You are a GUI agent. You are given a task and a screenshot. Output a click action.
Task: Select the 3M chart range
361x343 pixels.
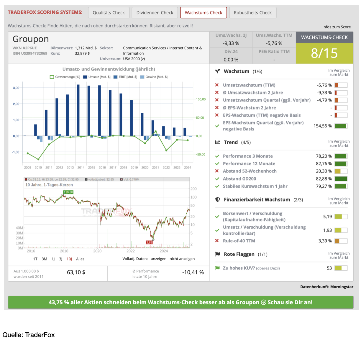click(44, 259)
